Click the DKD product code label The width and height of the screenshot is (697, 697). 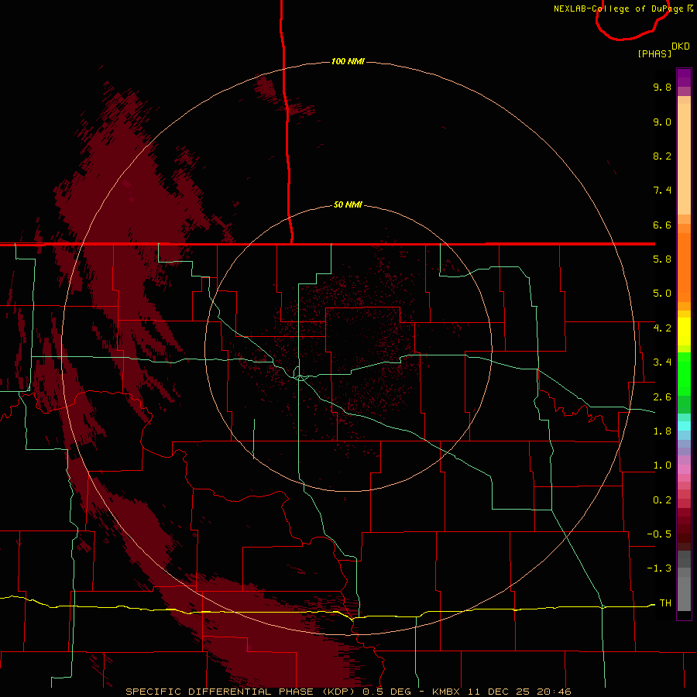click(681, 46)
